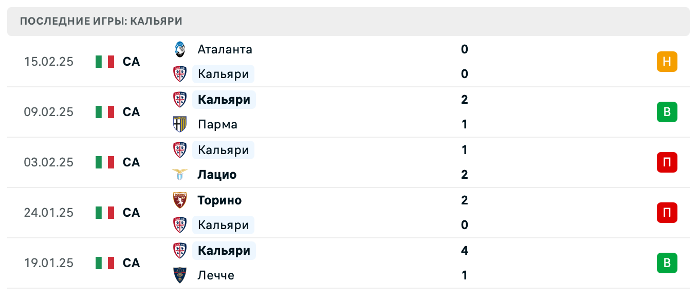Click the Atalanta team logo
The height and width of the screenshot is (301, 698).
pos(179,49)
